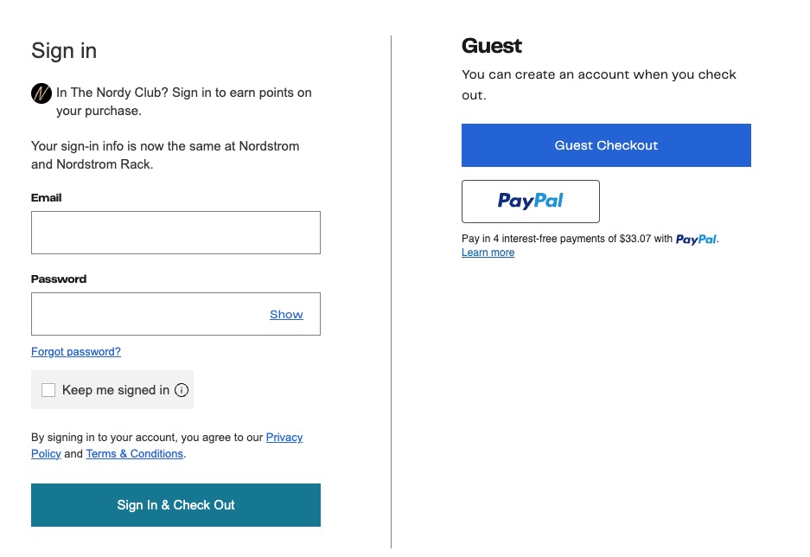Open the PayPal Learn more link

tap(488, 253)
